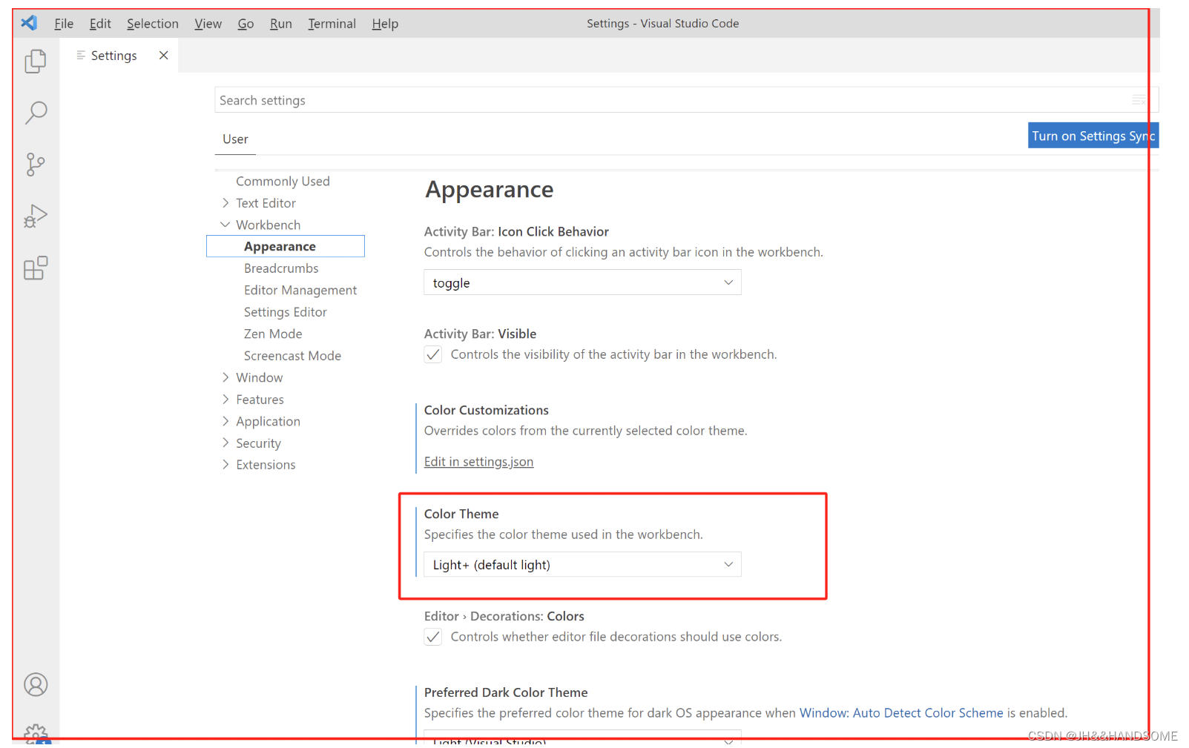Select Breadcrumbs in settings tree

point(281,268)
